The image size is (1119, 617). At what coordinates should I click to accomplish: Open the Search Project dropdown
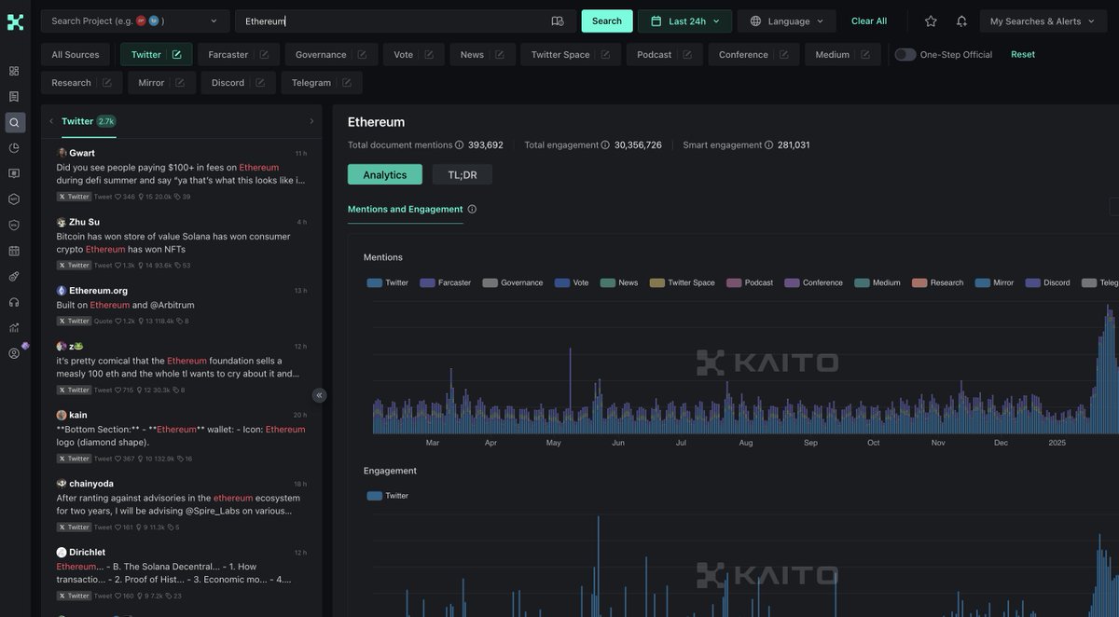pyautogui.click(x=135, y=21)
